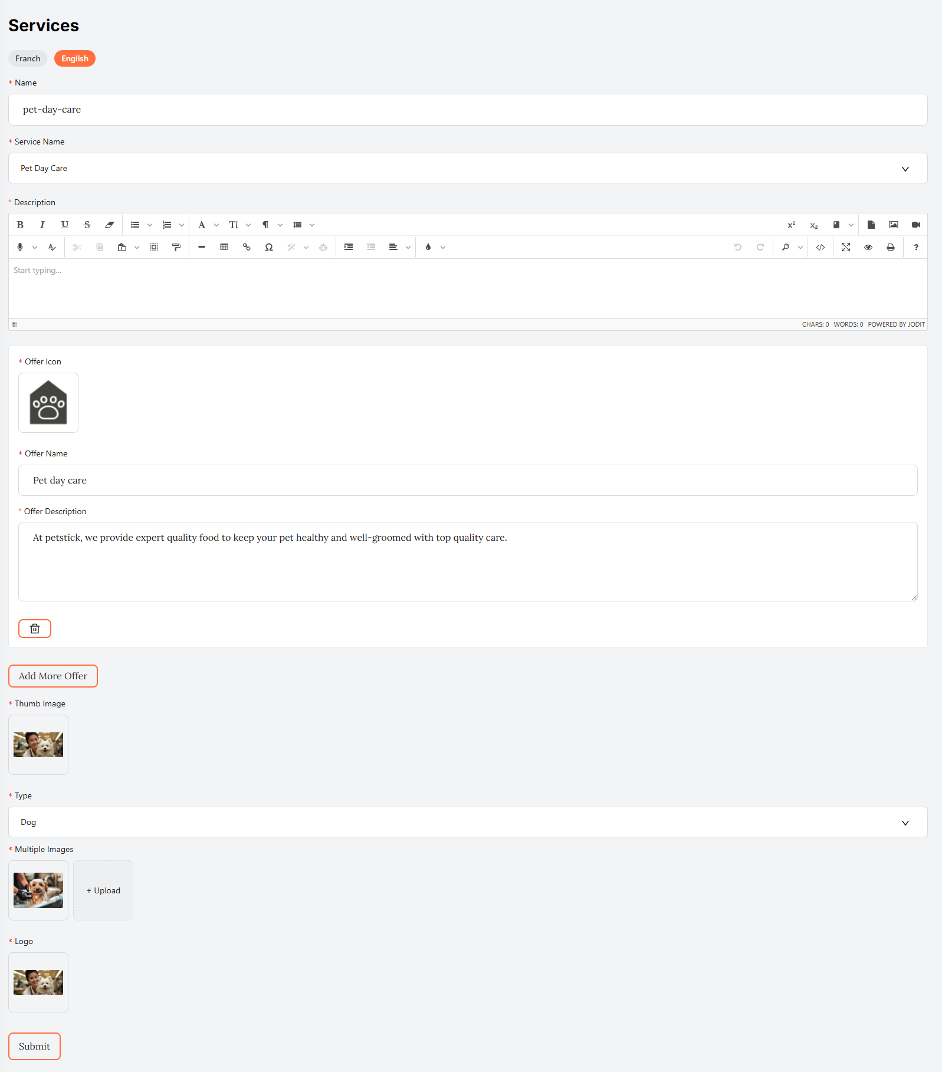Click the insert link icon
The height and width of the screenshot is (1072, 942).
click(x=247, y=247)
